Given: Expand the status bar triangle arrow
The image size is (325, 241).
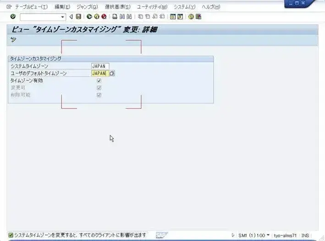Looking at the screenshot, I should tap(233, 235).
